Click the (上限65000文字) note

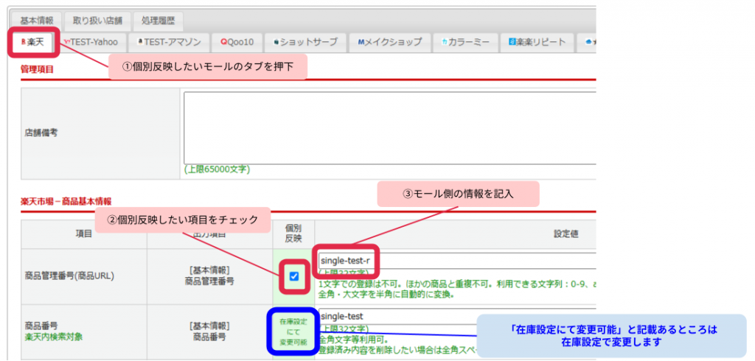[x=217, y=170]
